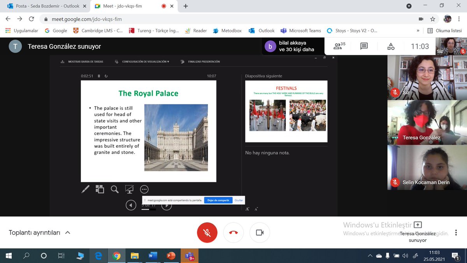This screenshot has height=263, width=467.
Task: Activate the slide magnifier tool
Action: (114, 189)
